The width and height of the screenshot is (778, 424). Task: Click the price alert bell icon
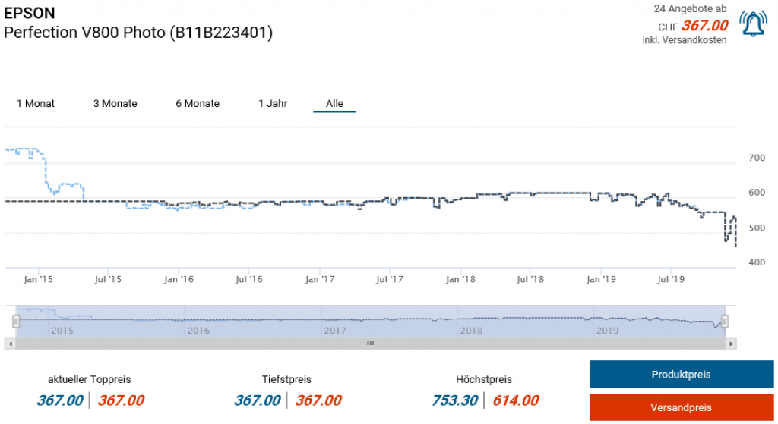tap(754, 25)
